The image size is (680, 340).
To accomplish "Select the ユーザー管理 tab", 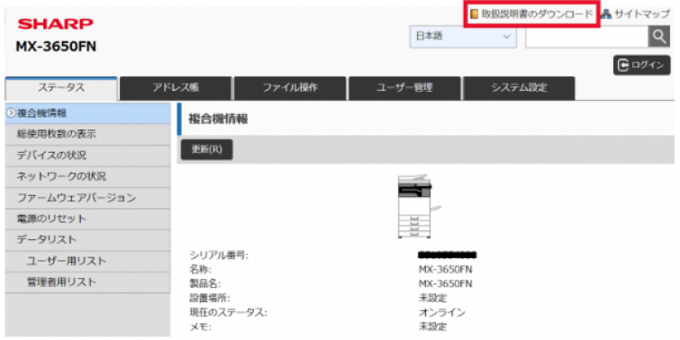I will [404, 88].
